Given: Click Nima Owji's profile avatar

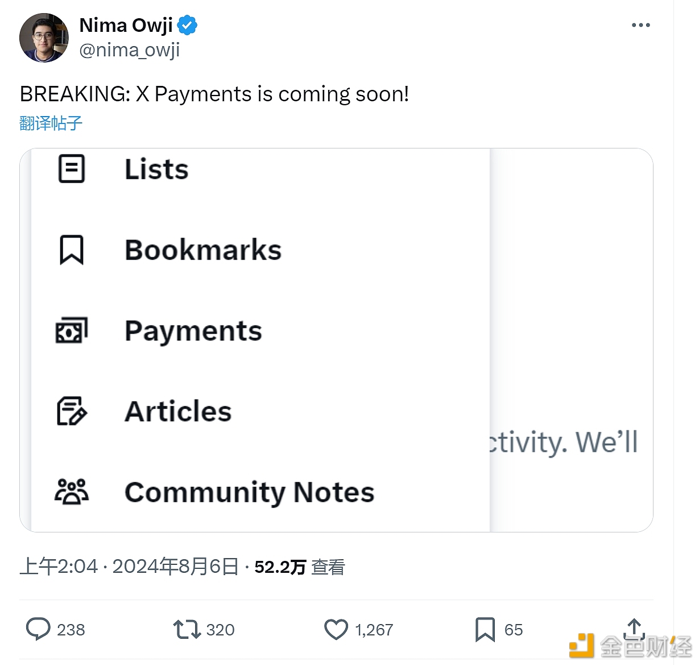Looking at the screenshot, I should [44, 38].
